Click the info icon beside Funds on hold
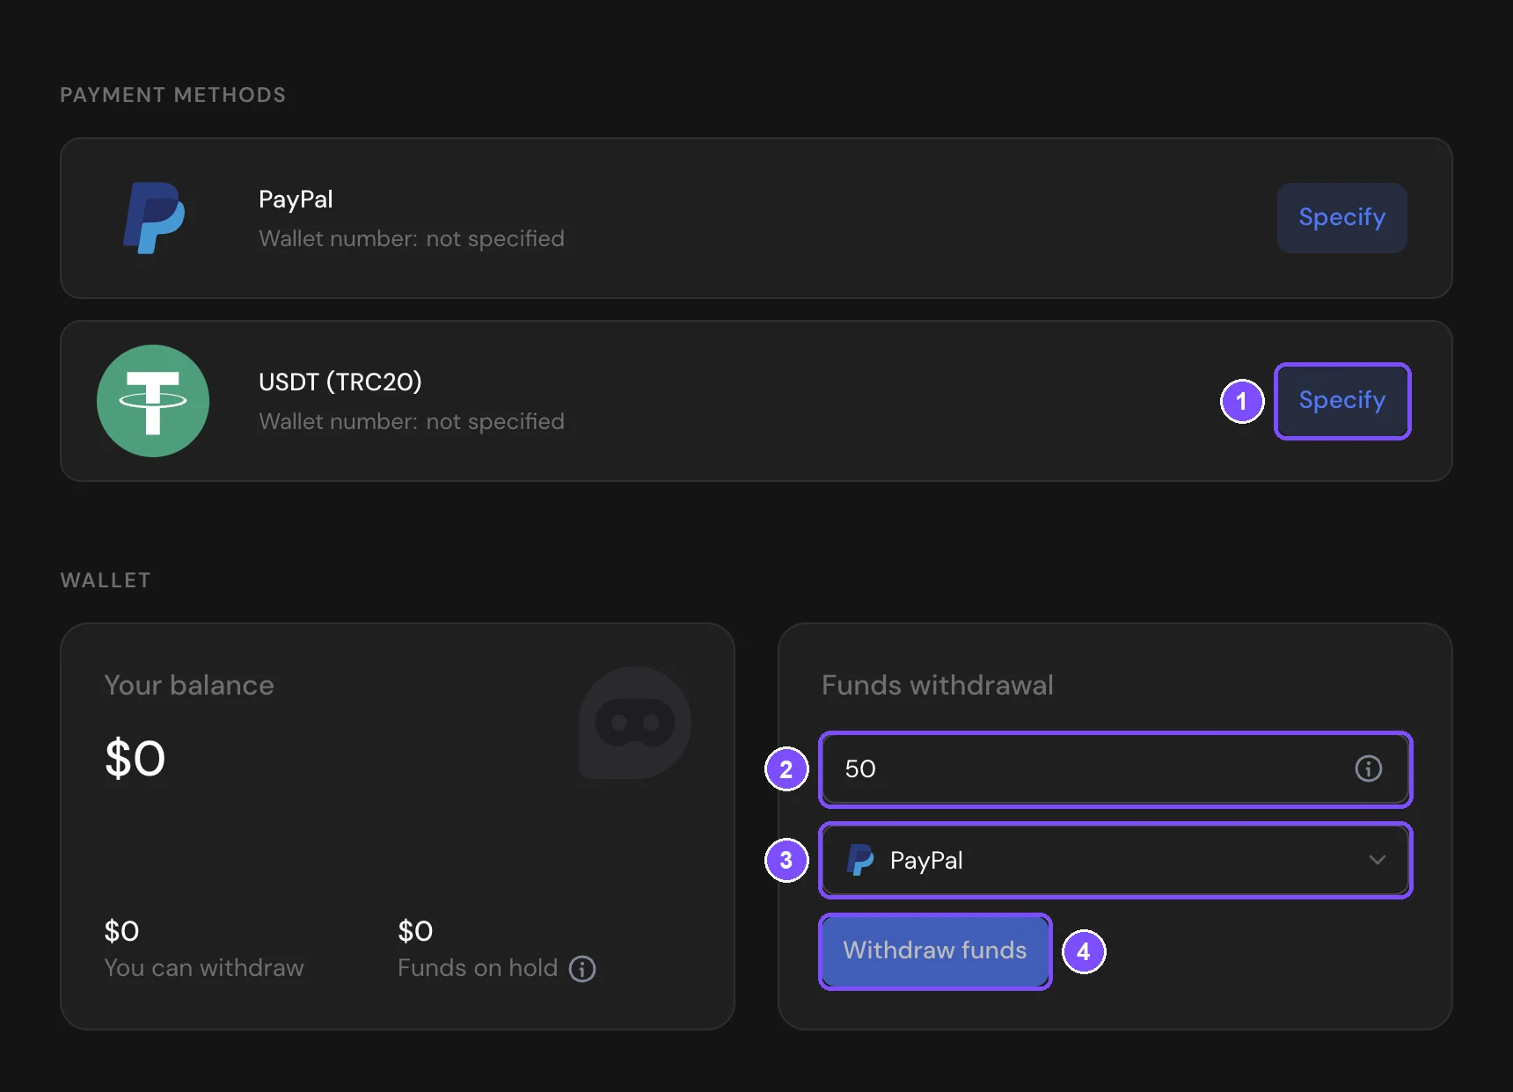The height and width of the screenshot is (1092, 1513). click(x=582, y=969)
